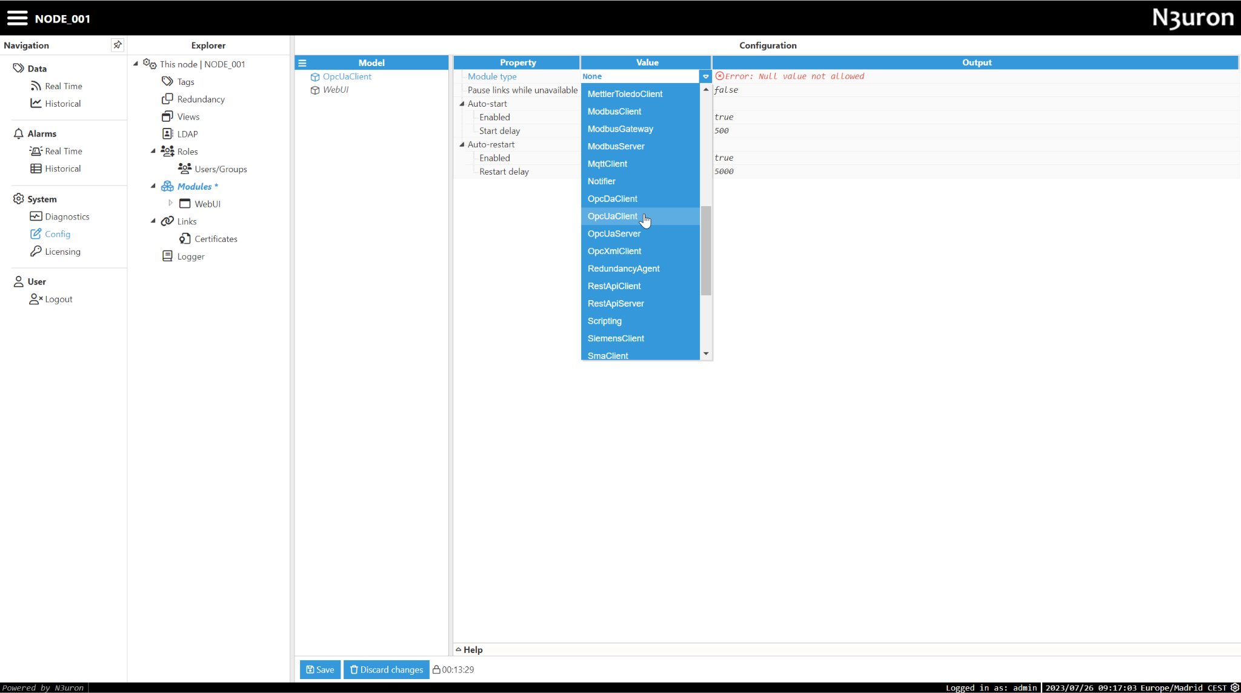Screen dimensions: 1241x693
Task: Select the Modules icon in Explorer
Action: pyautogui.click(x=168, y=186)
